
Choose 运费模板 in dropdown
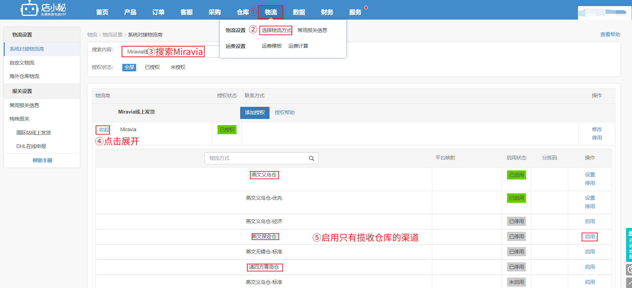(272, 46)
